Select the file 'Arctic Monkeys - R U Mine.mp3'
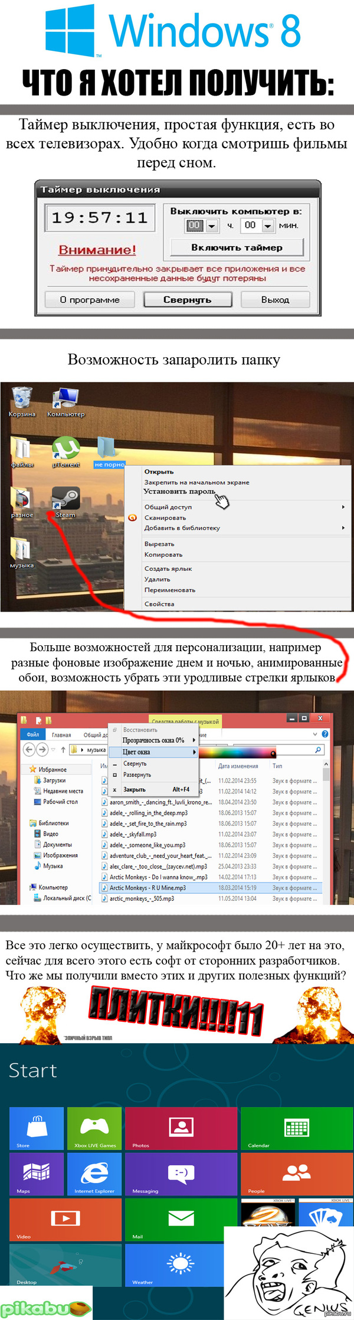The width and height of the screenshot is (354, 1320). (x=147, y=888)
